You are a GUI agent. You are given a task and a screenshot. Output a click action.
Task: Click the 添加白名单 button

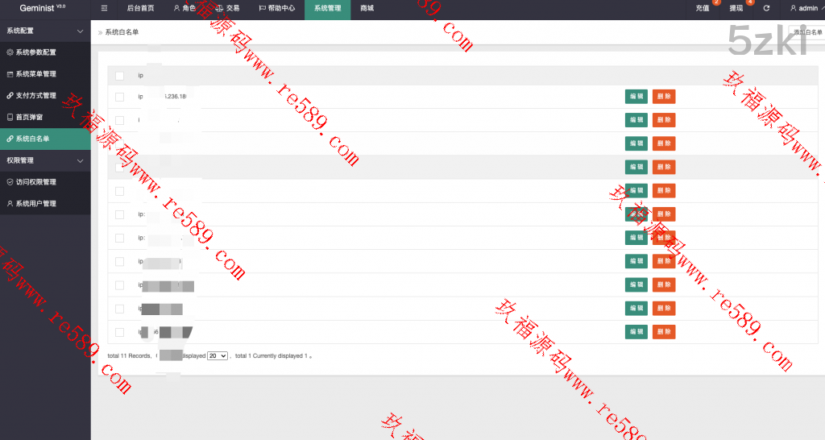point(807,32)
